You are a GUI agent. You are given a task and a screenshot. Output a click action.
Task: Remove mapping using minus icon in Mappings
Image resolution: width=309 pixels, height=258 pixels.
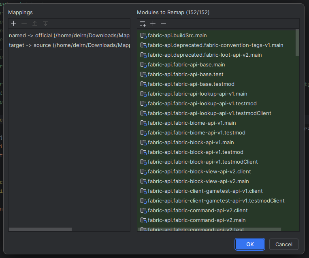coord(24,23)
